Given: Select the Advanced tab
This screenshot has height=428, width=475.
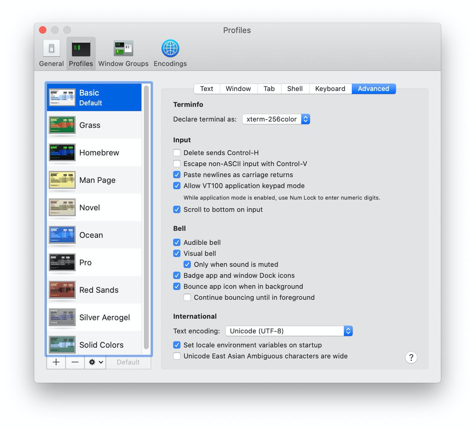Looking at the screenshot, I should click(374, 89).
